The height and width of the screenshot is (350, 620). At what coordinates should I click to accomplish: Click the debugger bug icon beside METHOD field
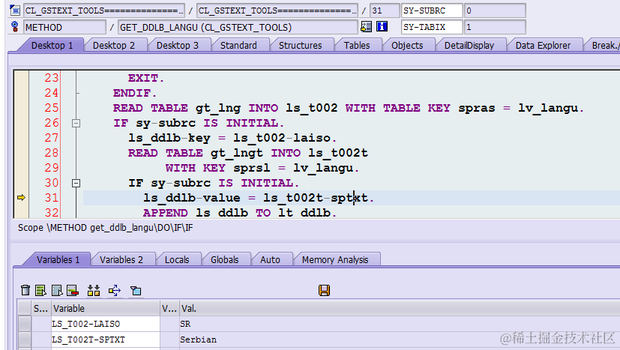[x=15, y=26]
